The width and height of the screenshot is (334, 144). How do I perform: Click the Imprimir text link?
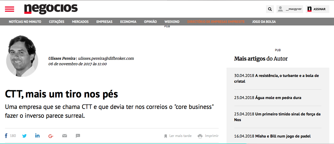pos(212,136)
